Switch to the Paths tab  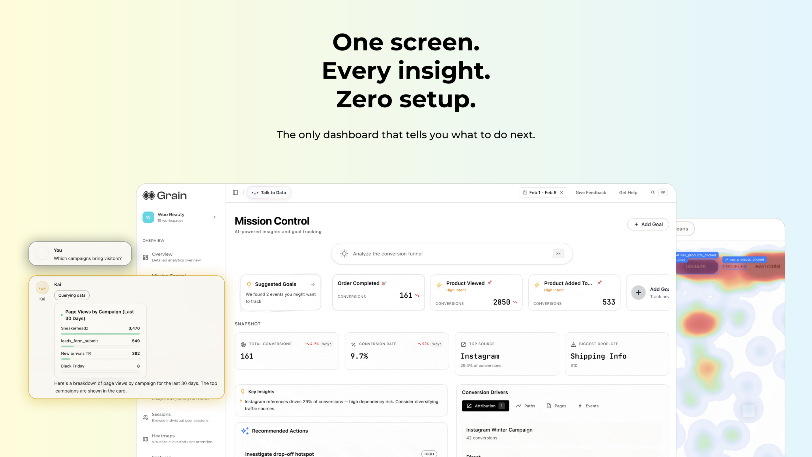525,406
